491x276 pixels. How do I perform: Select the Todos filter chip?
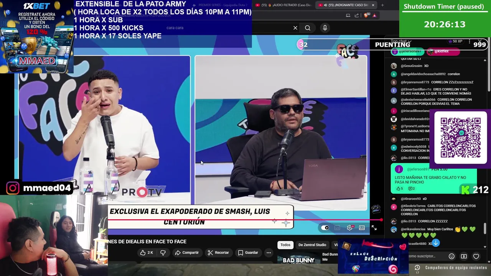pos(285,245)
